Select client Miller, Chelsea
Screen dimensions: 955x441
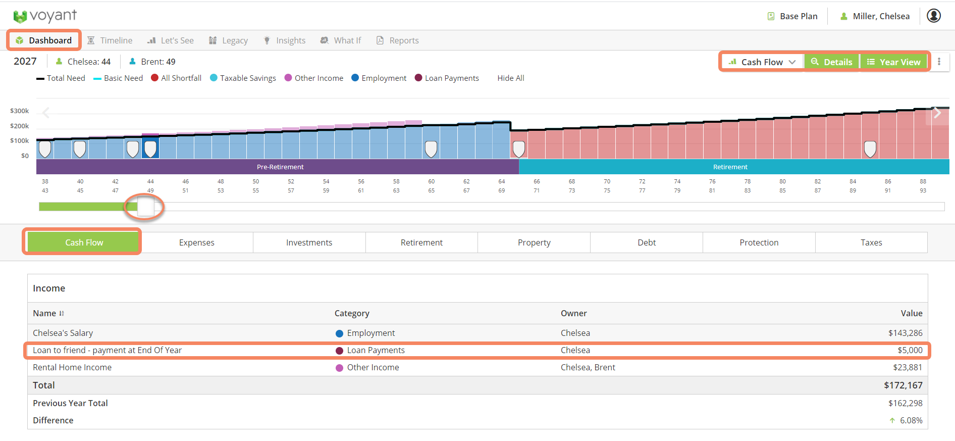click(x=875, y=16)
